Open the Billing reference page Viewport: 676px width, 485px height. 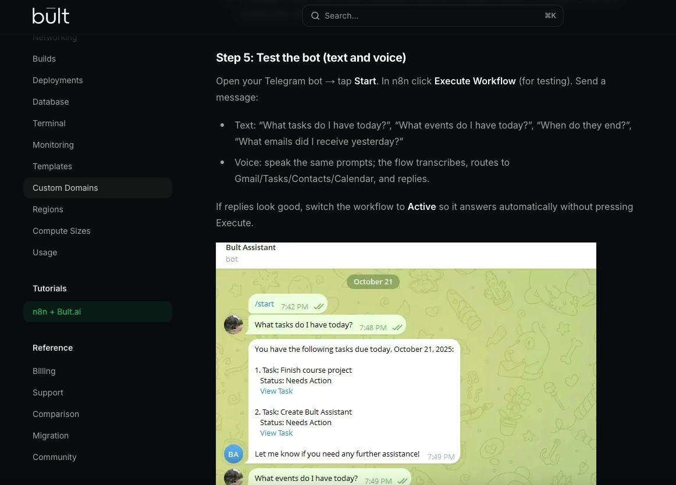click(x=44, y=370)
